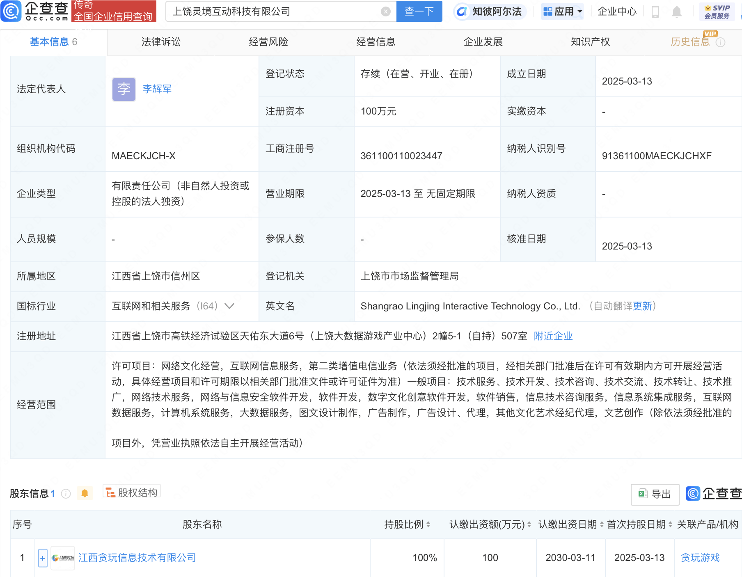Click 2030-03-11 subscription date cell
The image size is (742, 577).
(570, 558)
